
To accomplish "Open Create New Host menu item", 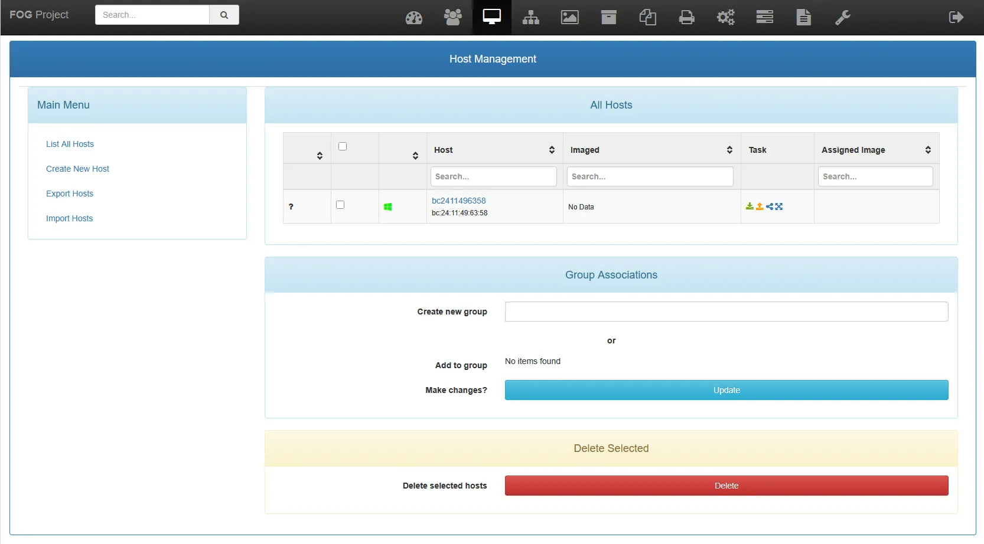I will (77, 169).
